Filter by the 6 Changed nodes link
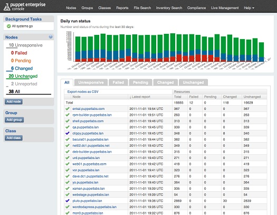This screenshot has height=215, width=277. pyautogui.click(x=22, y=68)
